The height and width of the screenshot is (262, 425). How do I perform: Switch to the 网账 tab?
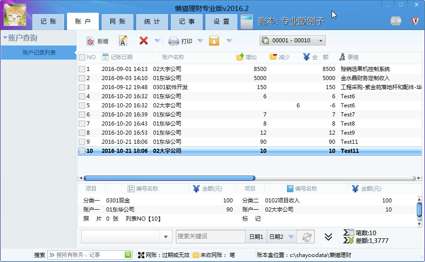coord(118,22)
